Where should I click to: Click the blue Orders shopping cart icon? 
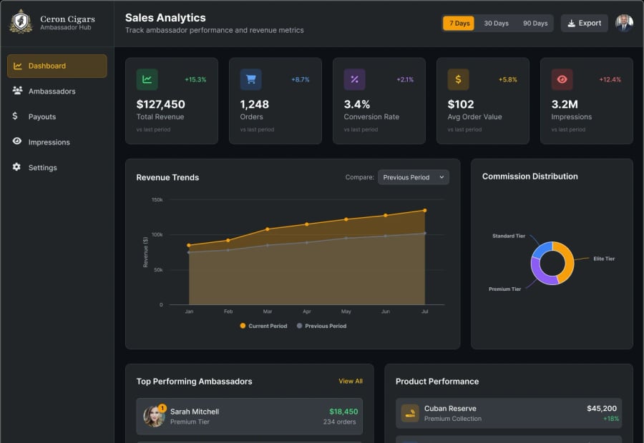[250, 79]
